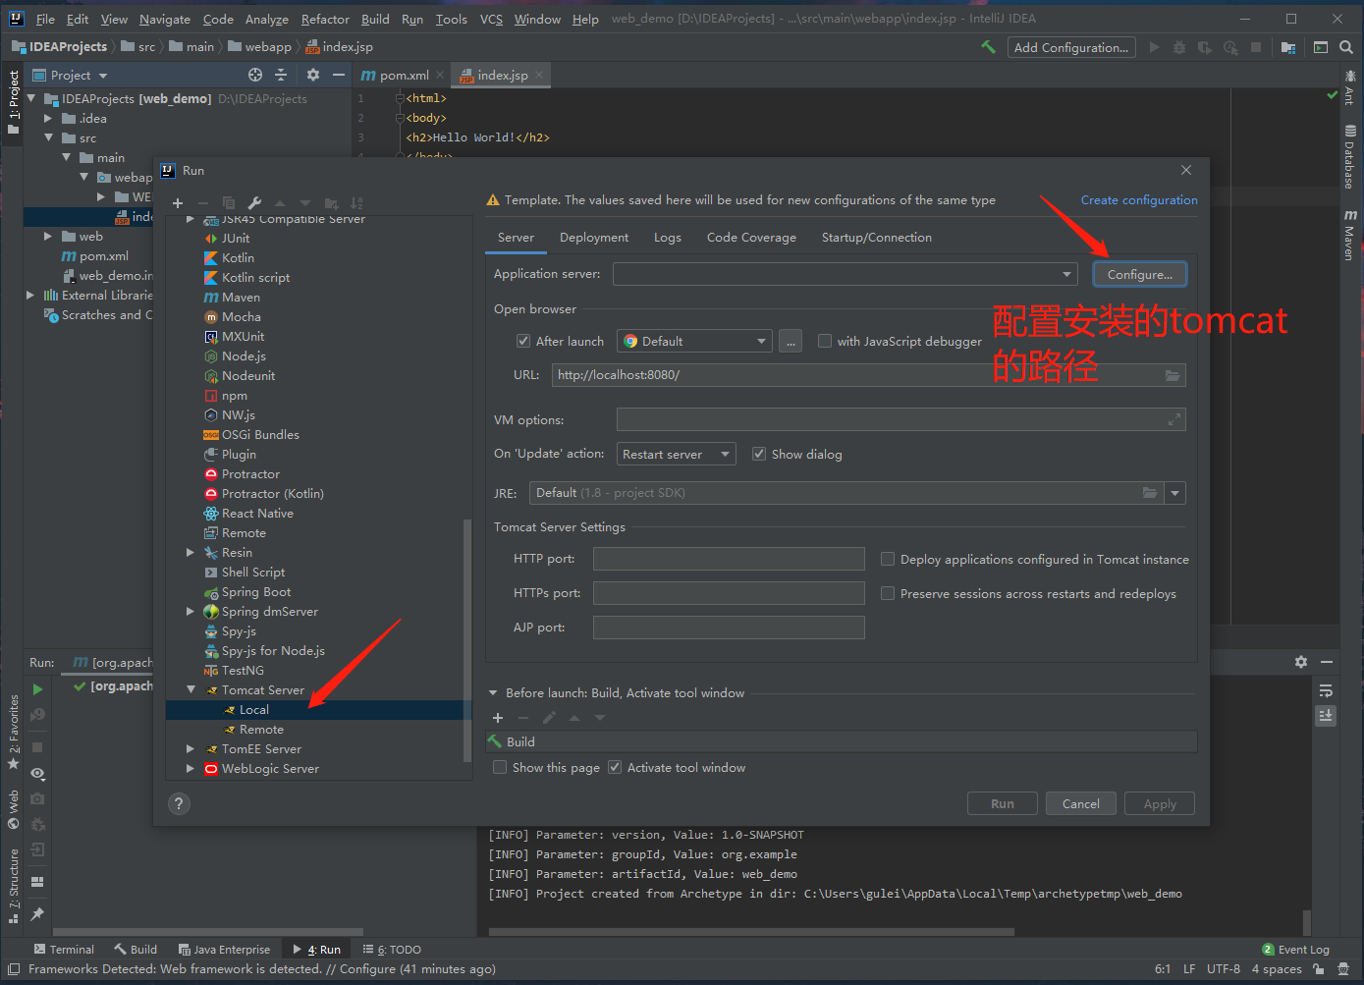The height and width of the screenshot is (985, 1364).
Task: Collapse the Before launch section
Action: click(494, 693)
